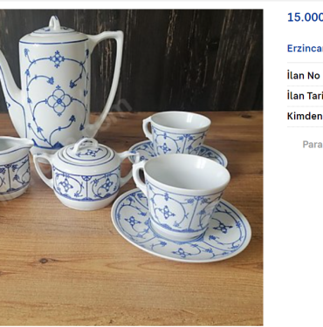Click the sugar bowl lid handle
323x327 pixels.
click(86, 143)
